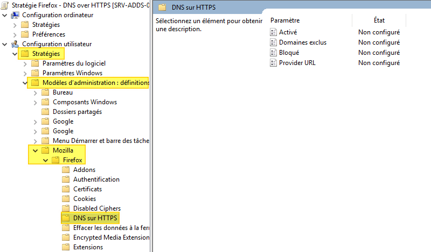
Task: Select the Disabled Ciphers tree item
Action: tap(97, 208)
